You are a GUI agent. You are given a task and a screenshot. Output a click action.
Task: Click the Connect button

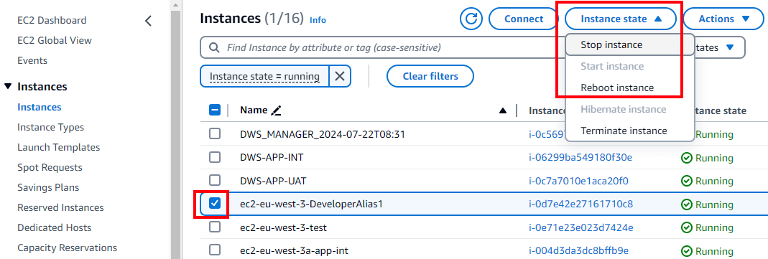point(524,19)
